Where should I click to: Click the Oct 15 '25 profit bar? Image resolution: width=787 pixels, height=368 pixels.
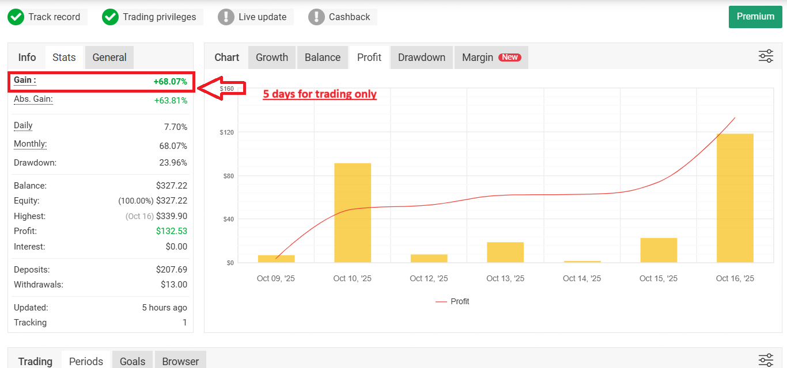point(659,250)
